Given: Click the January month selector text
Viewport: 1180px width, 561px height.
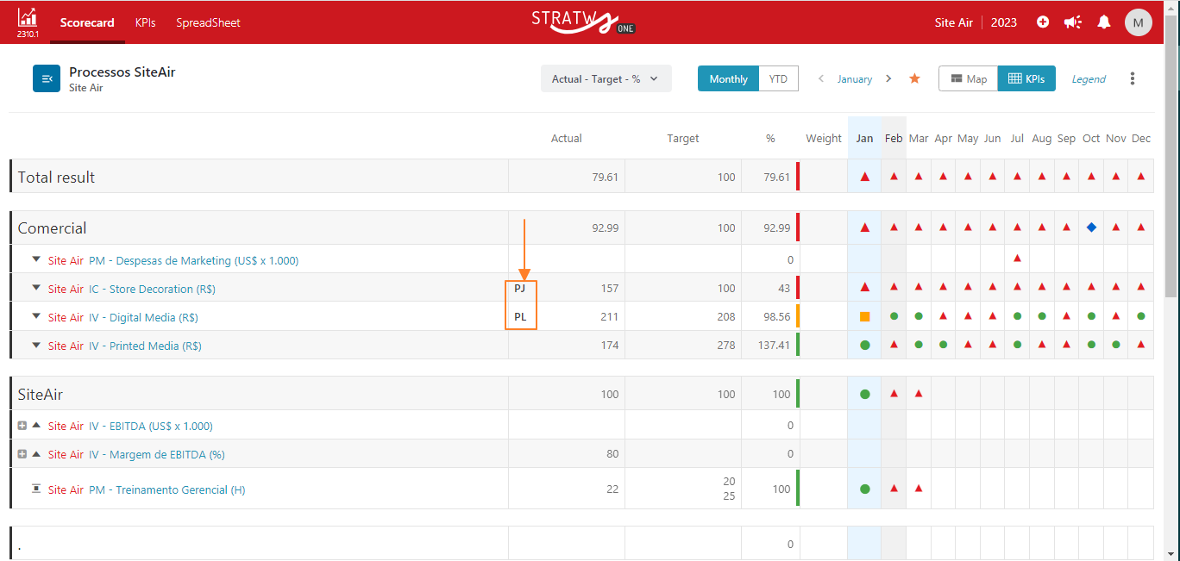Looking at the screenshot, I should click(x=854, y=78).
